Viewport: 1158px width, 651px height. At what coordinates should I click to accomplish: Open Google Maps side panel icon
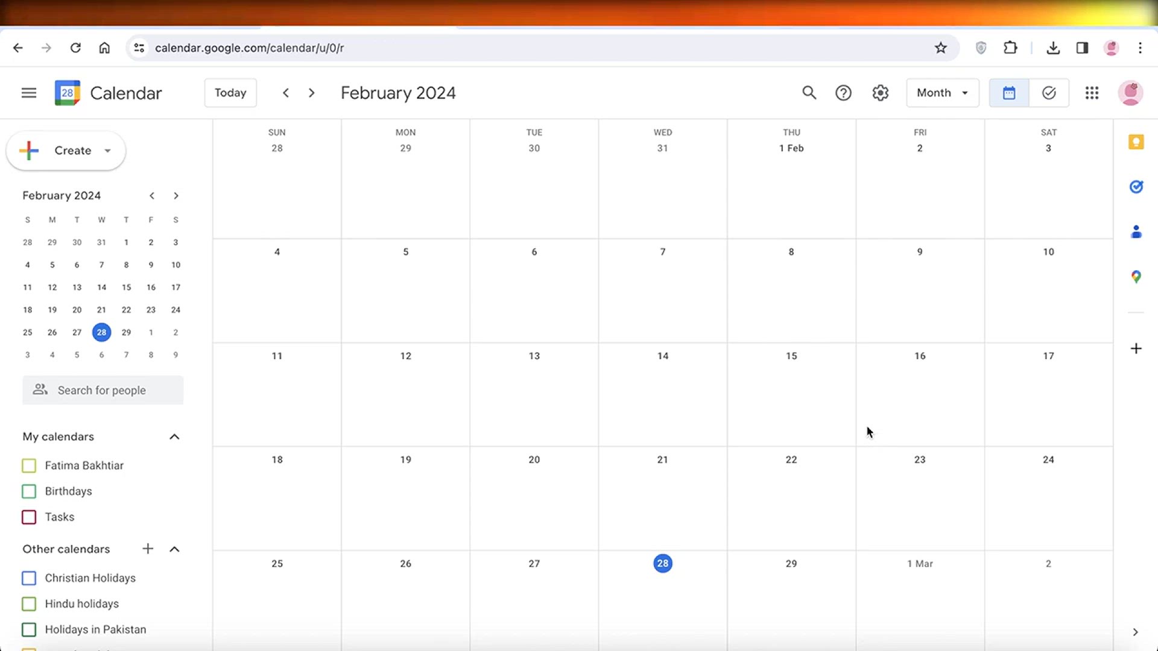click(1136, 277)
